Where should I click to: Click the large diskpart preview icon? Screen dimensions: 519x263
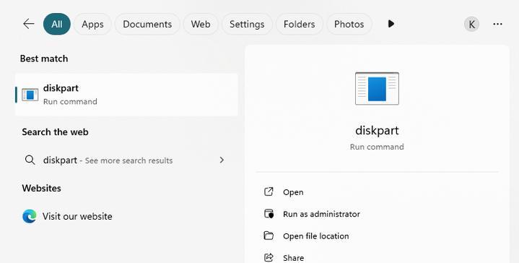(x=377, y=88)
